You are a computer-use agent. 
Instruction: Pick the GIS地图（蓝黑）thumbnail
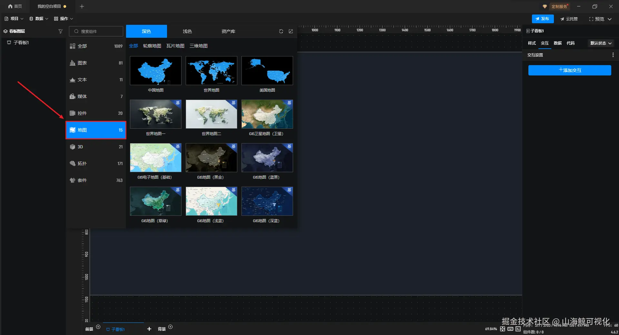[267, 158]
